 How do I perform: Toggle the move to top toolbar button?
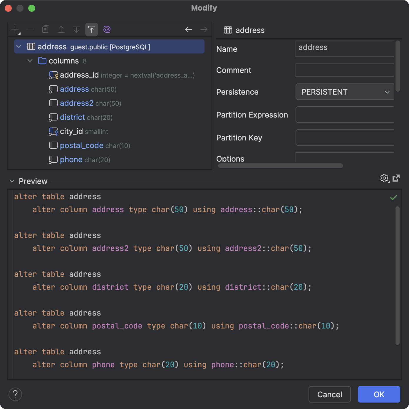tap(92, 29)
